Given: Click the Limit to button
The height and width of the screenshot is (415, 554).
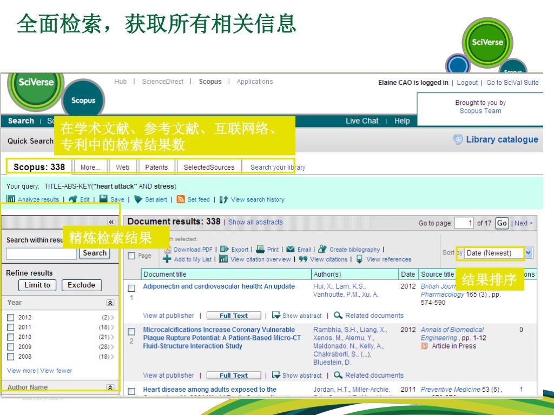Looking at the screenshot, I should pos(37,285).
